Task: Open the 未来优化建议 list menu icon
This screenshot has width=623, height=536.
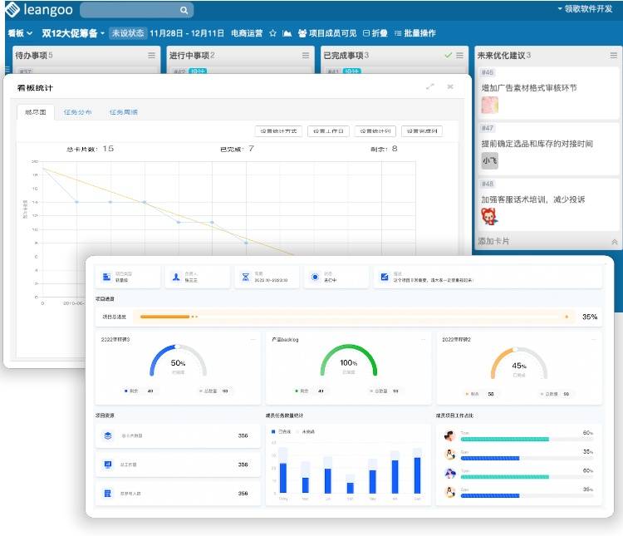Action: (x=611, y=56)
